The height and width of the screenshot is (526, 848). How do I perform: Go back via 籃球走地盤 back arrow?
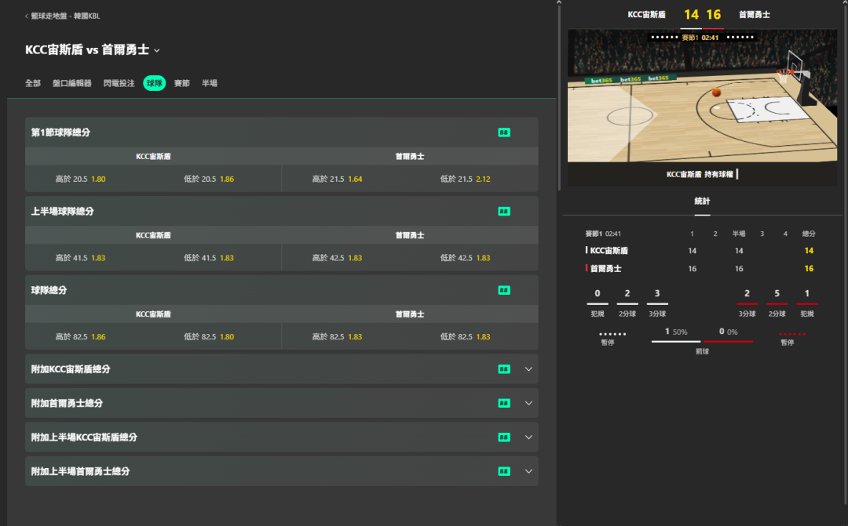tap(27, 16)
